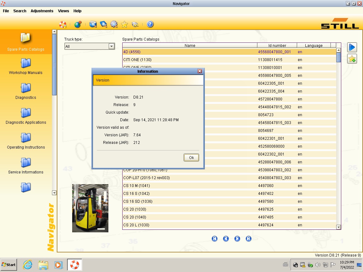Image resolution: width=363 pixels, height=272 pixels.
Task: Open the Search menu
Action: [x=20, y=11]
